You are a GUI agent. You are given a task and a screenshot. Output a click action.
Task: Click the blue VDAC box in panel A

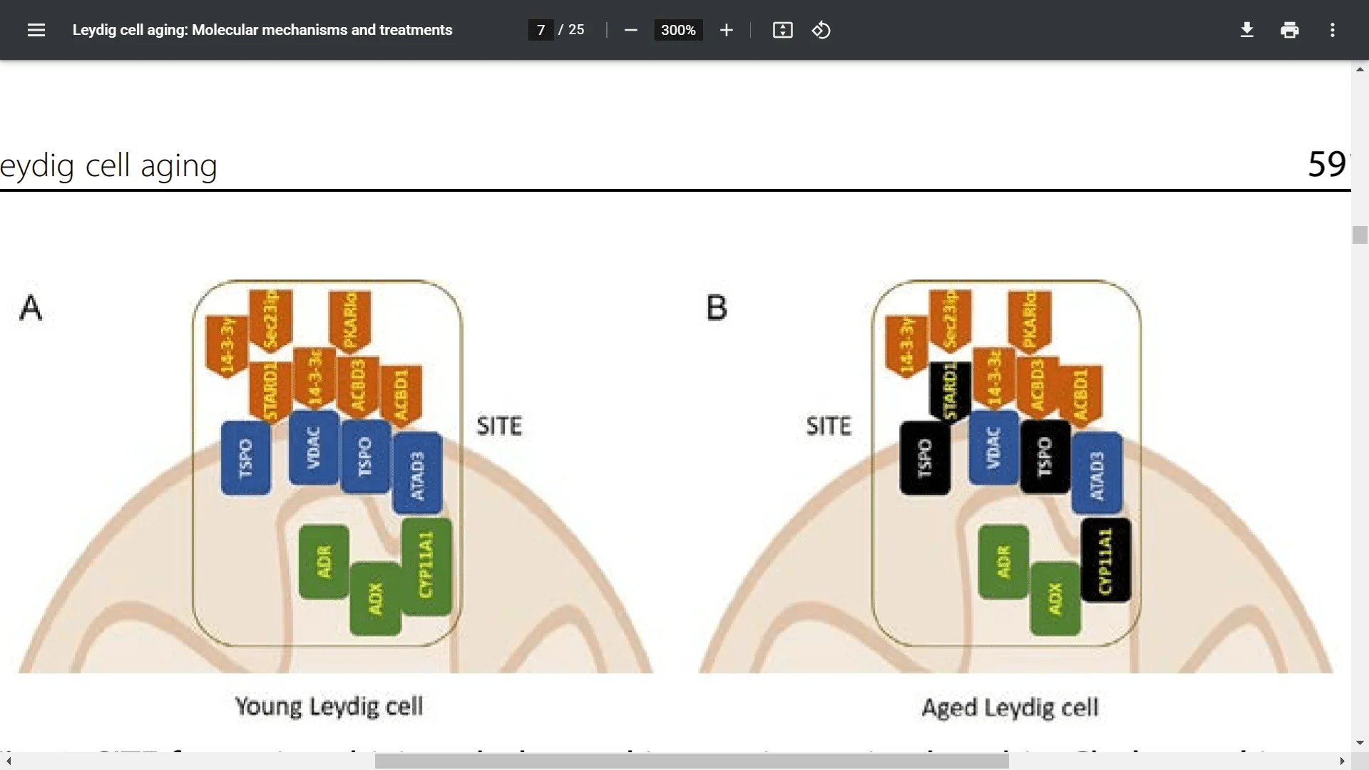coord(314,448)
